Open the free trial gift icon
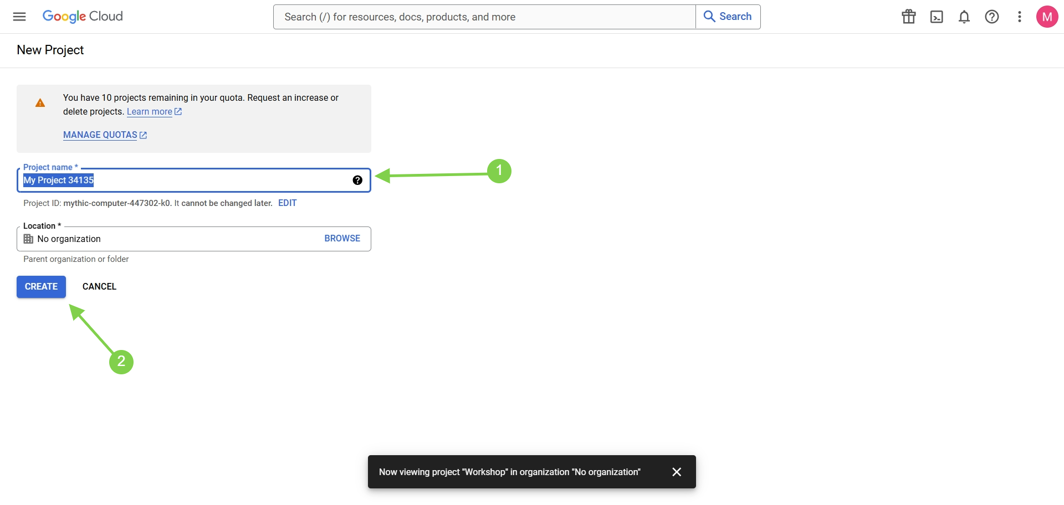This screenshot has width=1064, height=505. tap(909, 17)
